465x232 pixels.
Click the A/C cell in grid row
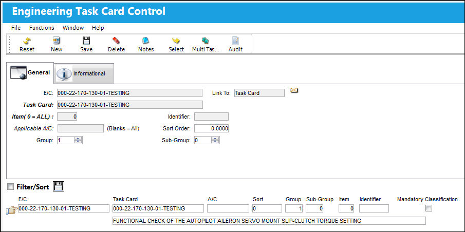228,208
